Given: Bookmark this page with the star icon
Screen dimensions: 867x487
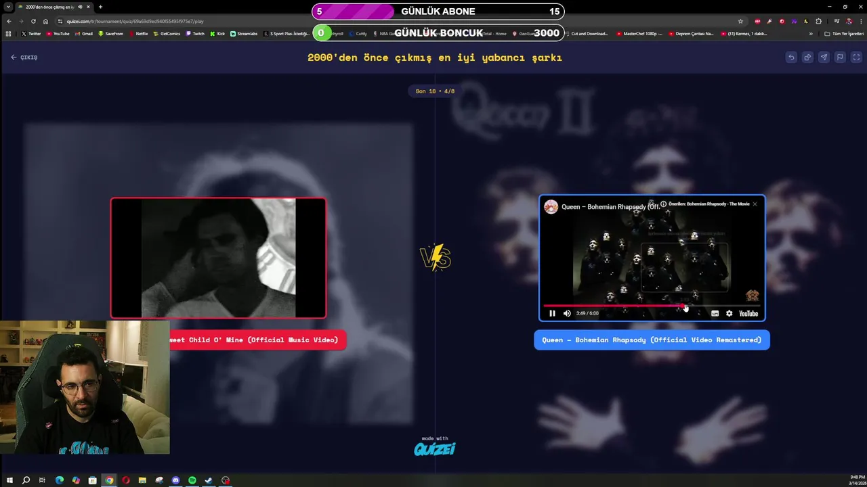Looking at the screenshot, I should [740, 21].
